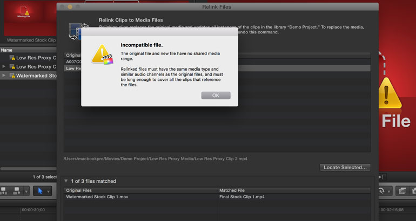Click the '1 of 3 selected' status text
This screenshot has width=416, height=221.
click(44, 177)
